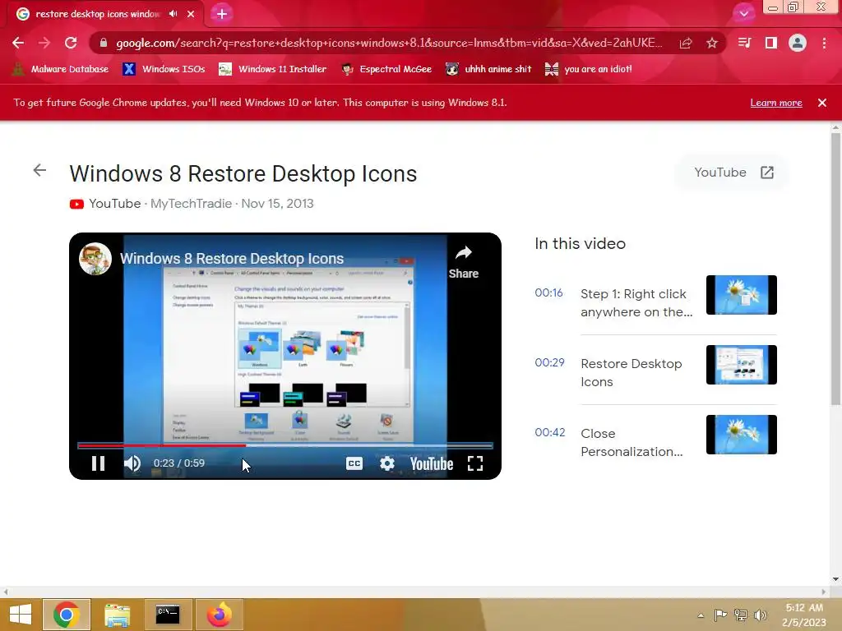Open the Espectral McGee bookmark
The width and height of the screenshot is (842, 631).
coord(386,69)
